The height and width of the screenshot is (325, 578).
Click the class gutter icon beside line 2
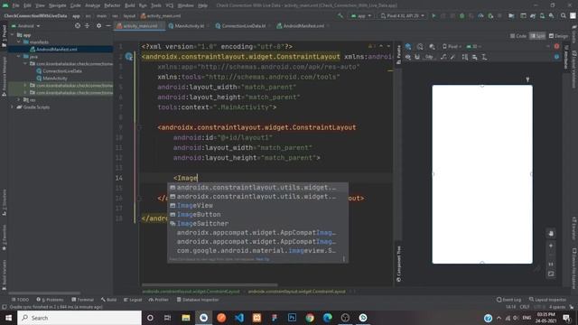[x=128, y=57]
